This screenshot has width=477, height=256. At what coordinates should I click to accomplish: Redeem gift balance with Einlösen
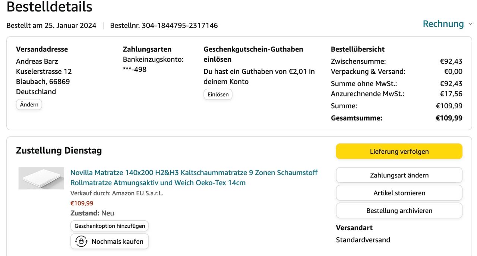point(218,95)
